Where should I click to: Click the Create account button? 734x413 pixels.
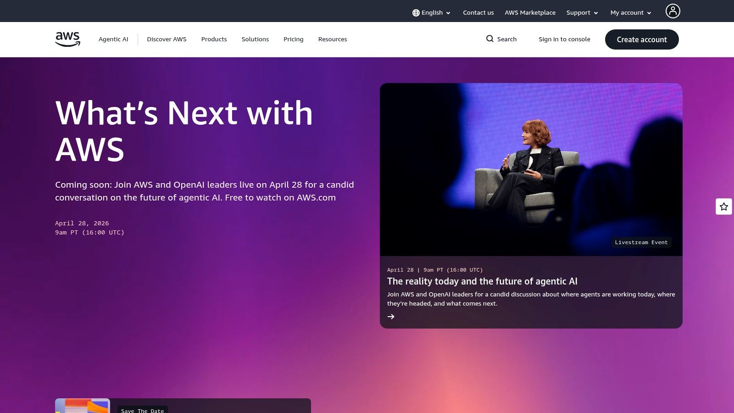(642, 39)
